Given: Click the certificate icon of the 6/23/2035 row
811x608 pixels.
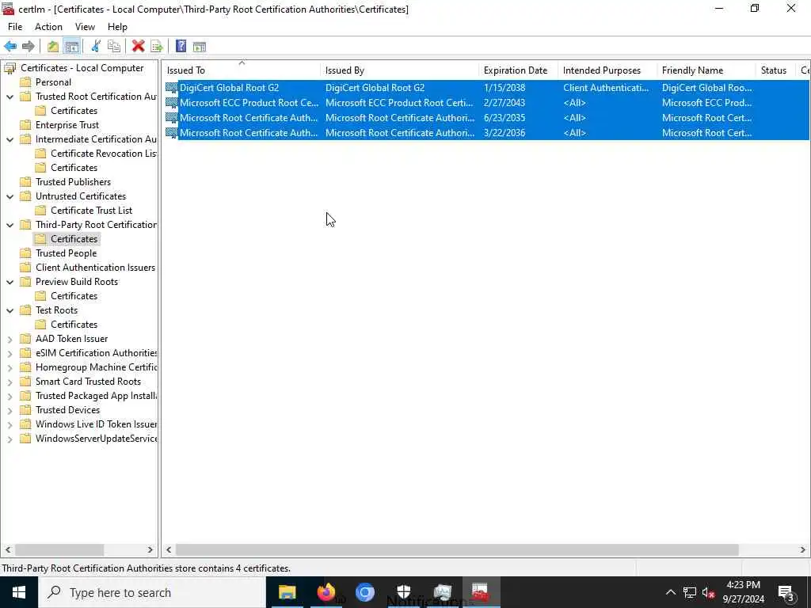Looking at the screenshot, I should pyautogui.click(x=171, y=118).
